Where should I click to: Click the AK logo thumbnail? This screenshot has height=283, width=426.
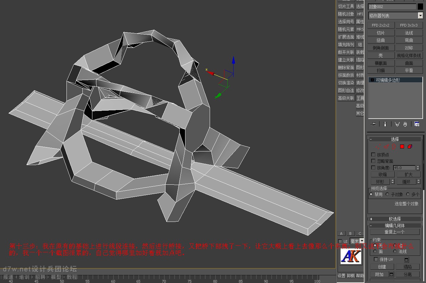(x=351, y=256)
